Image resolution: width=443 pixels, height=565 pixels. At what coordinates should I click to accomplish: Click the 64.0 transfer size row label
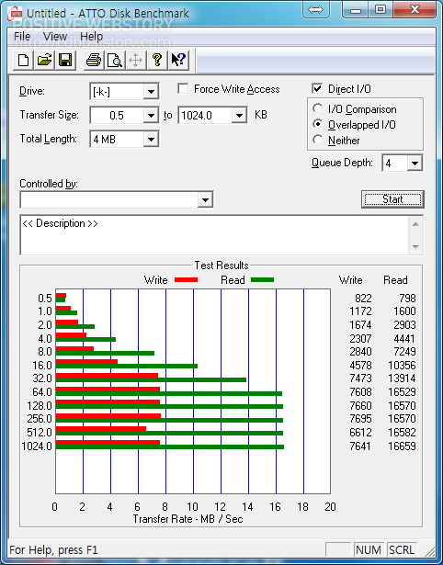click(42, 391)
